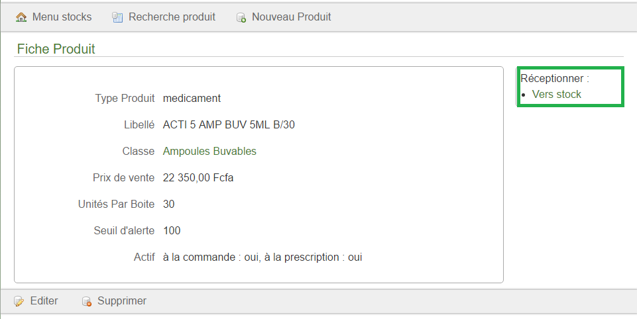Select the Editer text button
637x319 pixels.
coord(44,300)
